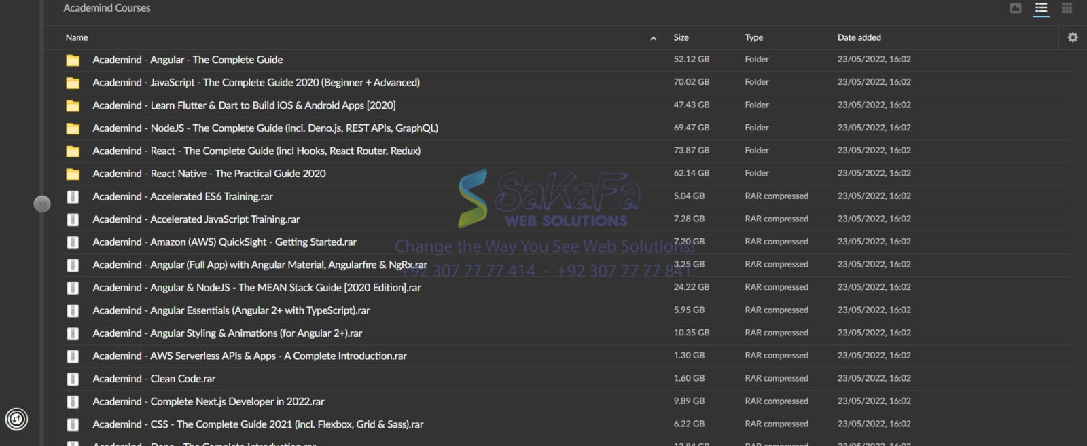The image size is (1087, 446).
Task: Select 'JavaScript - The Complete Guide 2020' folder name
Action: click(x=256, y=82)
